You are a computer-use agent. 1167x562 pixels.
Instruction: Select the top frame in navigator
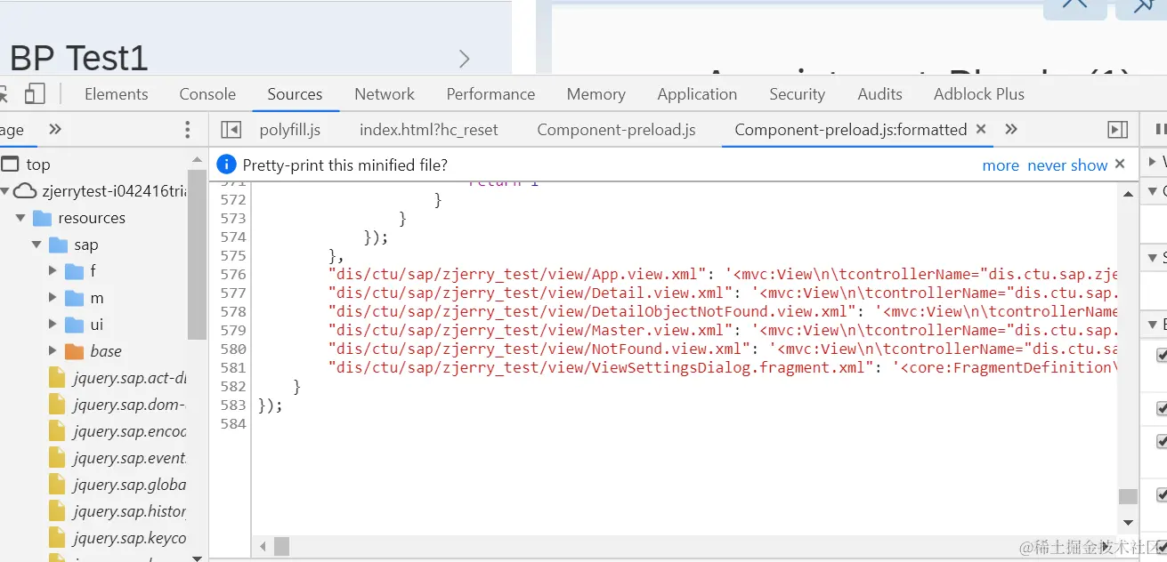point(38,165)
